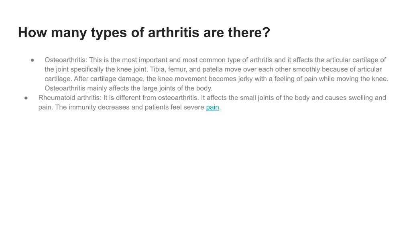Select the first bullet point marker
This screenshot has height=231, width=411.
click(x=33, y=60)
